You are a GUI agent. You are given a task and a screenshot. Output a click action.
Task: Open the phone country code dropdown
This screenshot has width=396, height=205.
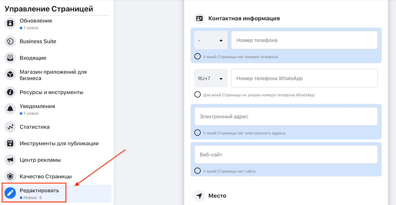coord(211,40)
